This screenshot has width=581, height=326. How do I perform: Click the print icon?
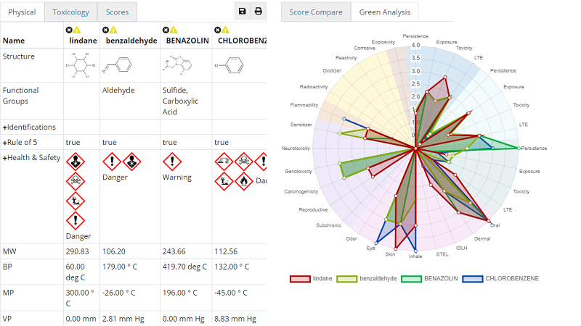point(259,11)
